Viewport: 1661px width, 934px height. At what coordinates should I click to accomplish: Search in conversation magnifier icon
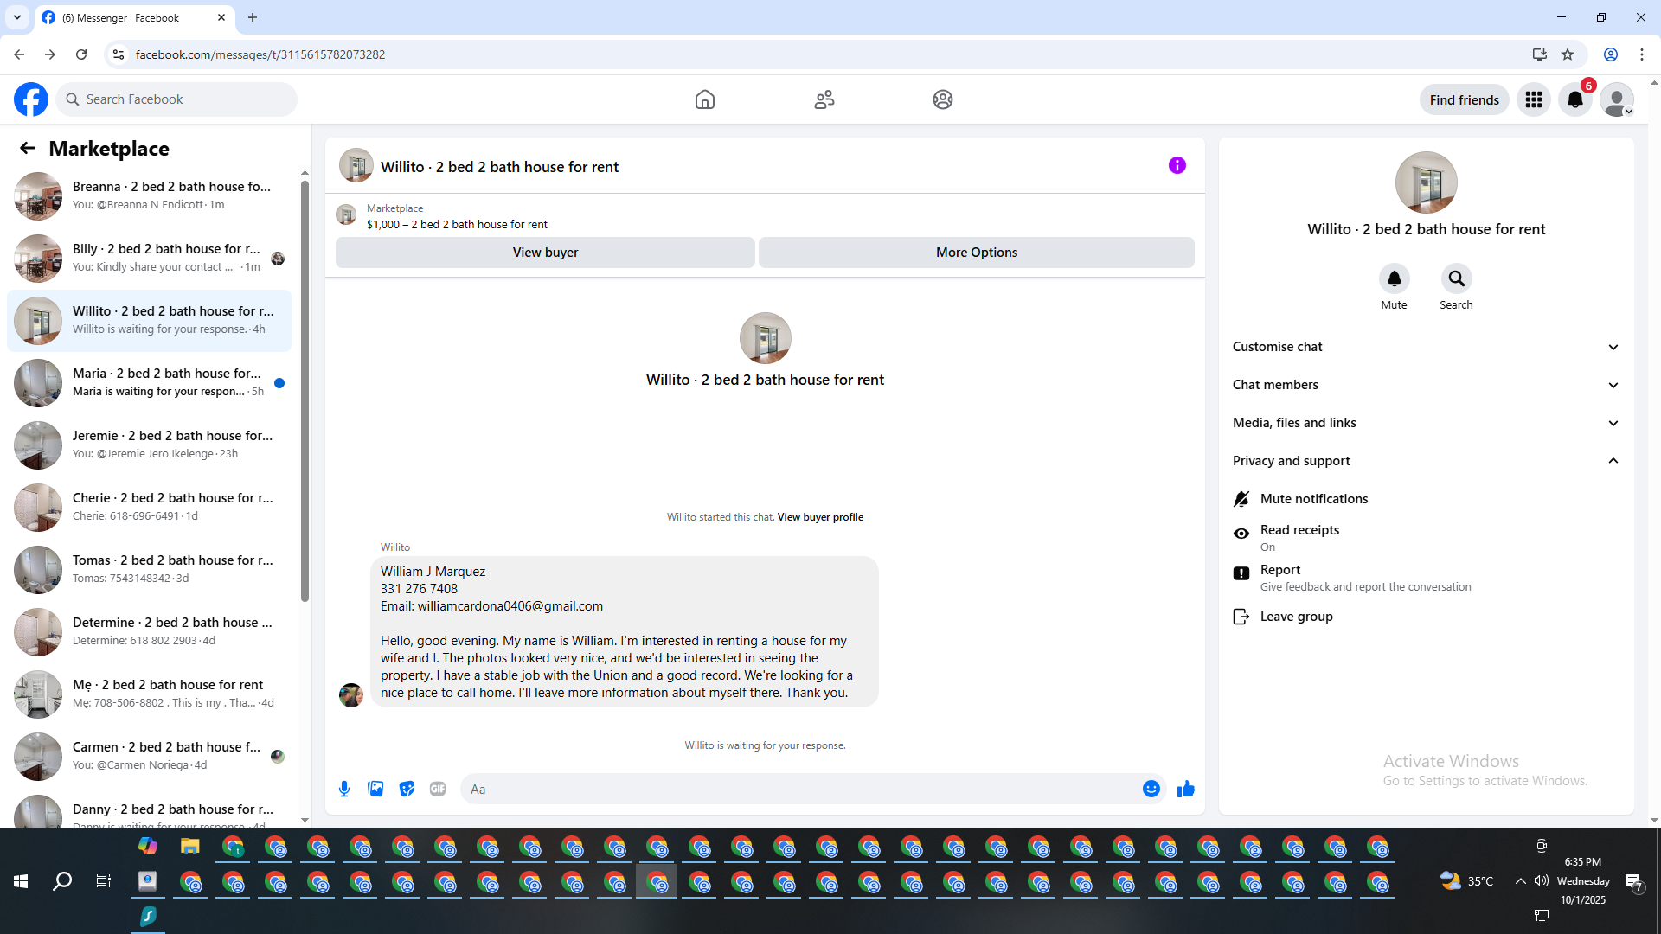click(x=1457, y=278)
